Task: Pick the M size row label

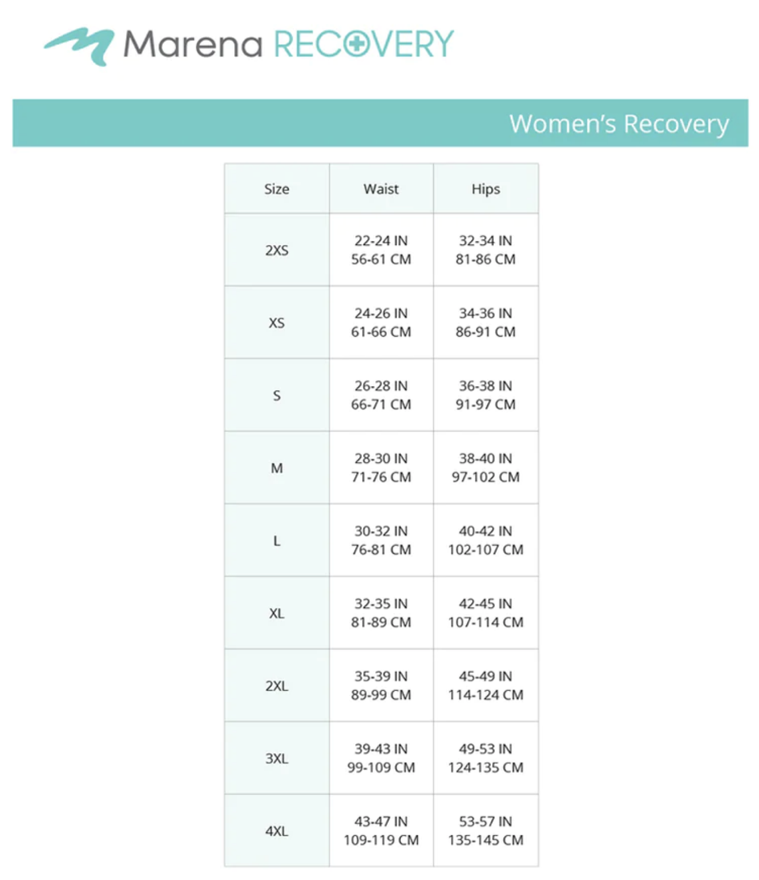Action: tap(277, 468)
